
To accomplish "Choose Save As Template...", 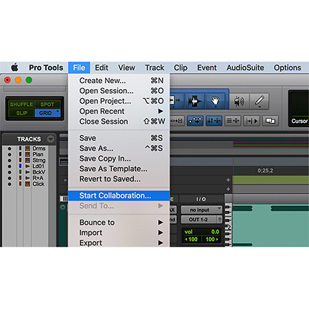I will click(119, 169).
